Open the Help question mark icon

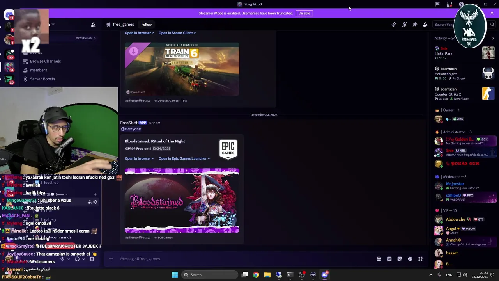coord(461,4)
